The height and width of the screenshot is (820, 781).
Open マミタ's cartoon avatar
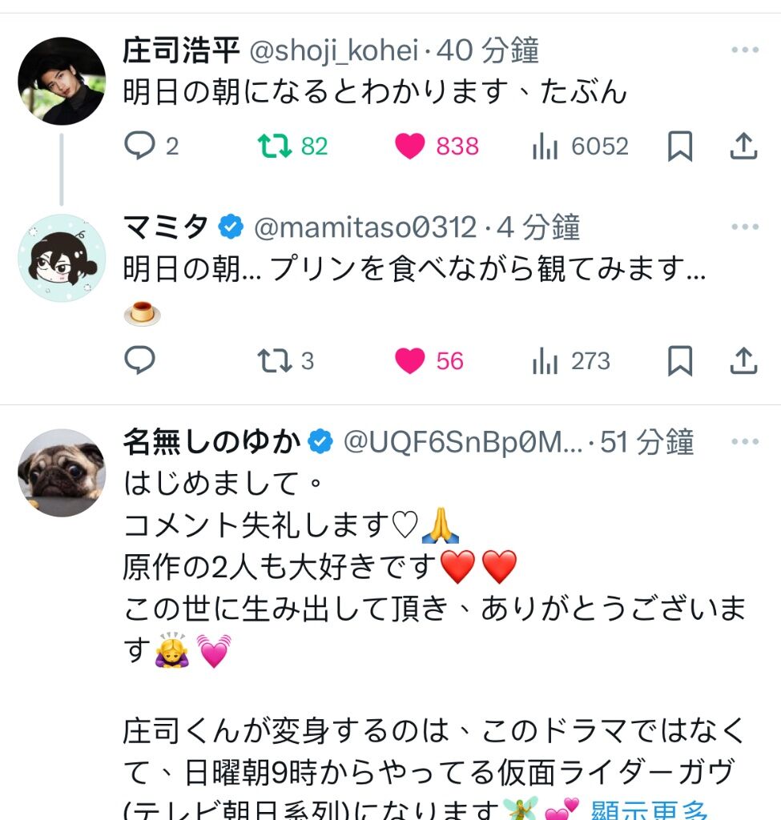click(x=62, y=258)
